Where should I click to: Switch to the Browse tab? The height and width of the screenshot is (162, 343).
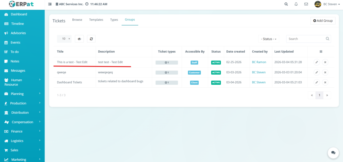pyautogui.click(x=77, y=20)
